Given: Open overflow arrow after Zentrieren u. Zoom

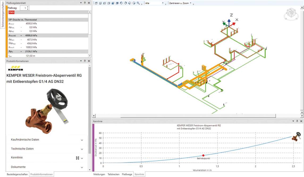Looking at the screenshot, I should pyautogui.click(x=193, y=4).
